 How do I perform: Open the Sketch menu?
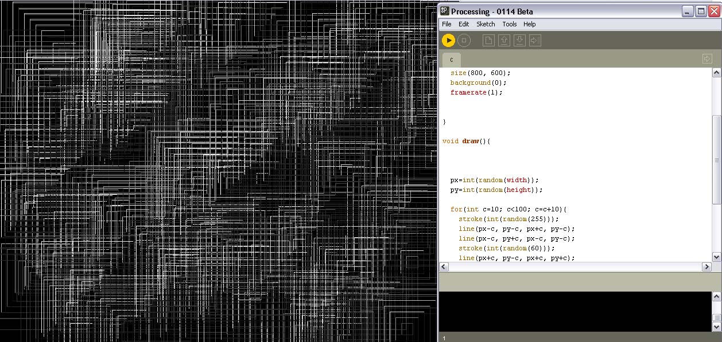pos(486,24)
